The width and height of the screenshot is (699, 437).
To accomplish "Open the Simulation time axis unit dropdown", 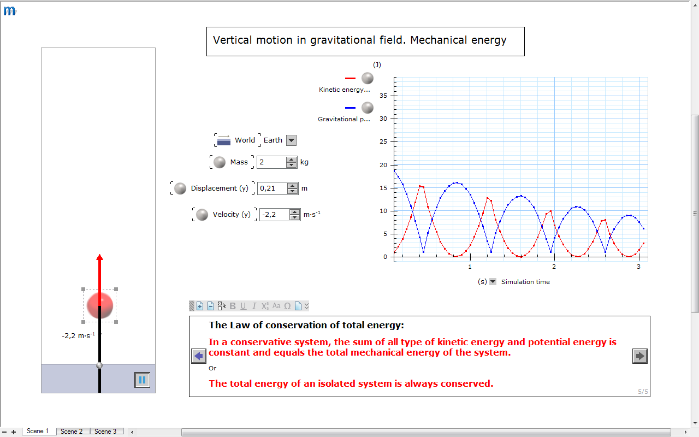I will coord(493,282).
